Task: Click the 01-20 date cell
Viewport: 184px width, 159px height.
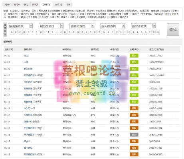Action: point(7,69)
